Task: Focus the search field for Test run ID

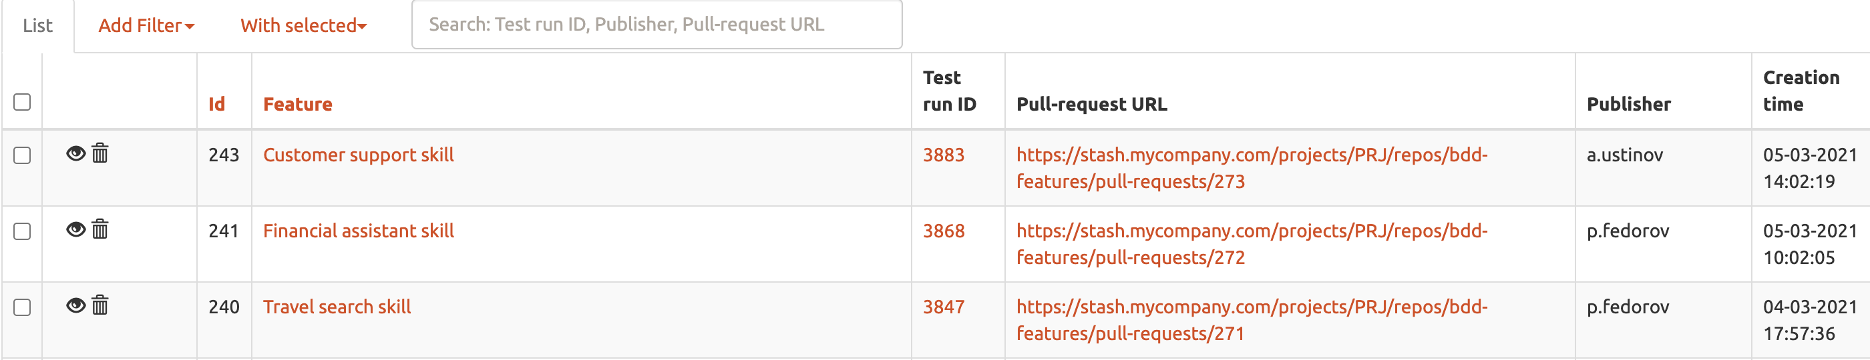Action: pyautogui.click(x=657, y=25)
